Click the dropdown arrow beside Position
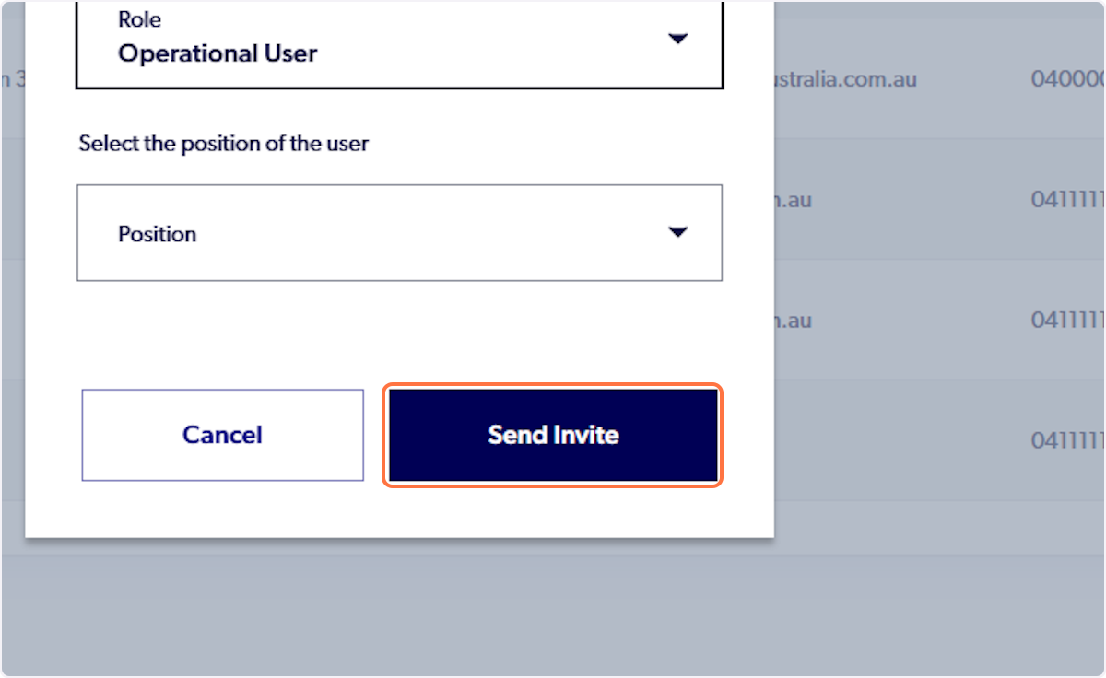 [x=677, y=232]
